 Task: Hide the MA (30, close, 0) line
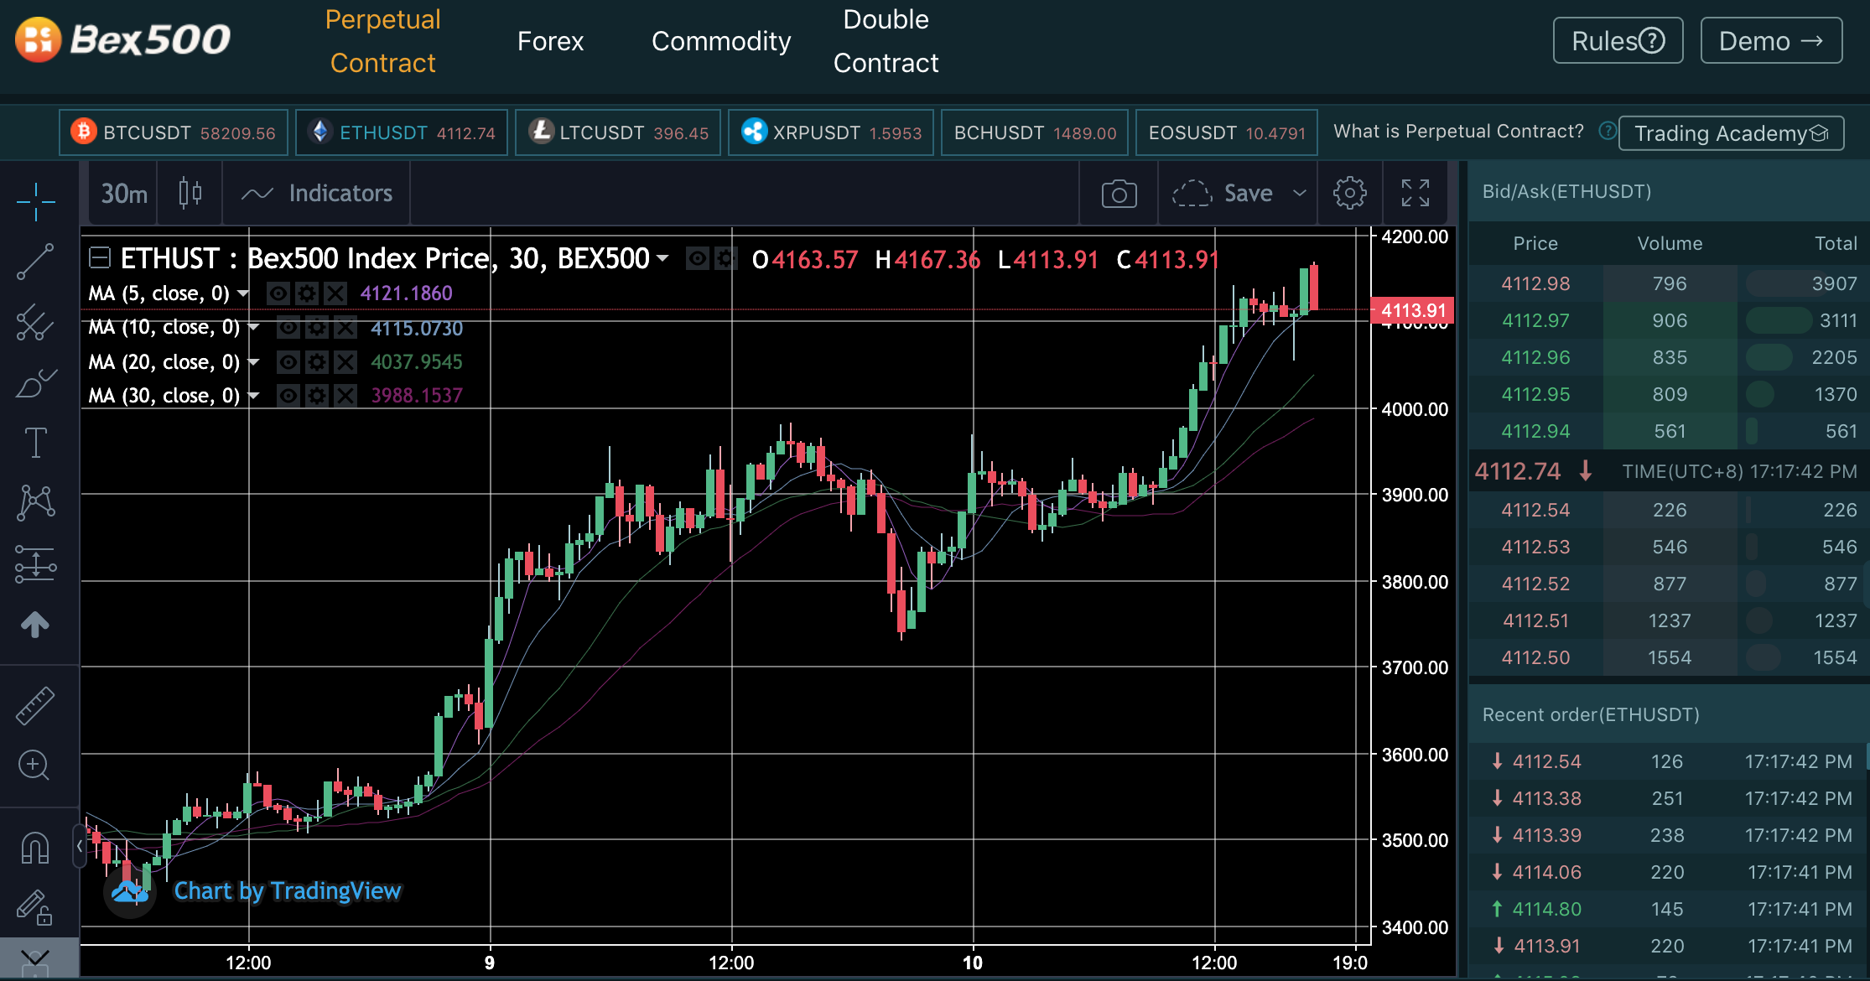288,396
